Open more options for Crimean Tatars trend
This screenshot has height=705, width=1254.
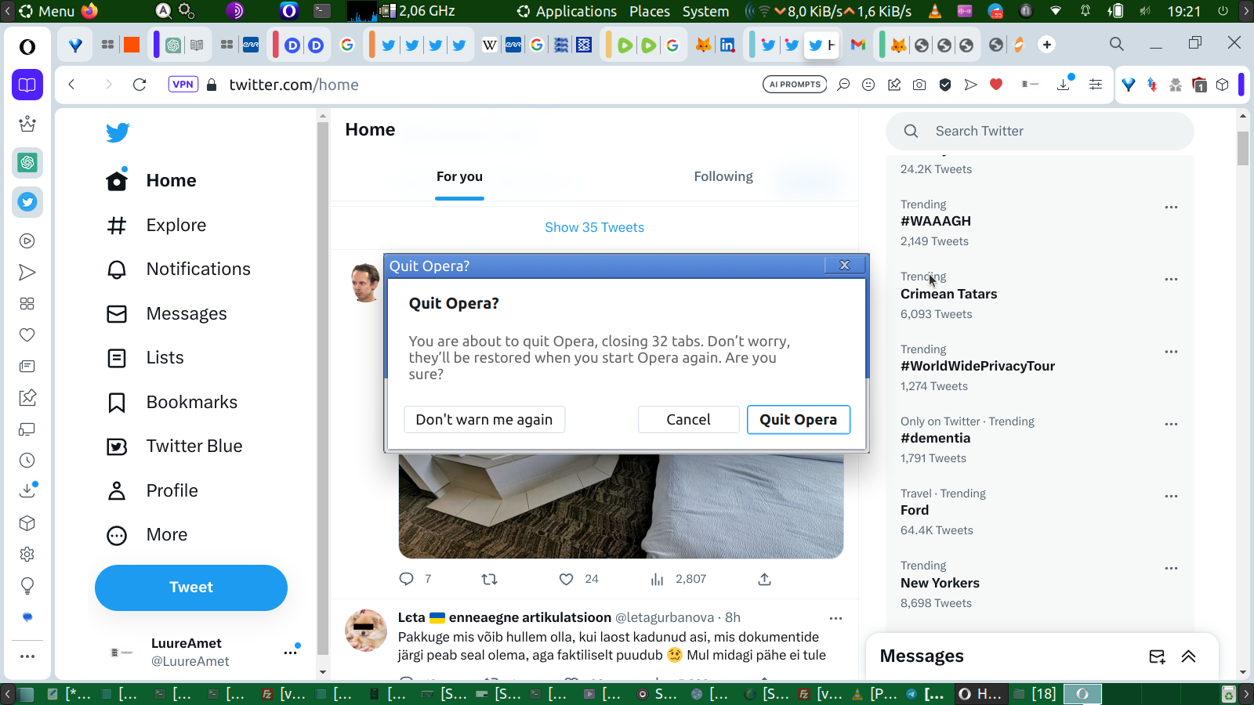coord(1171,280)
